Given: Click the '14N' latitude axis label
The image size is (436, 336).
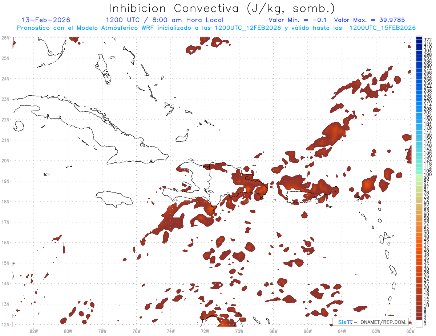Looking at the screenshot, I should coord(5,283).
